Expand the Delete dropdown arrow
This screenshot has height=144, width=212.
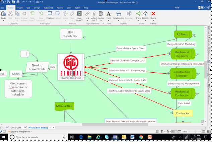(x=153, y=20)
